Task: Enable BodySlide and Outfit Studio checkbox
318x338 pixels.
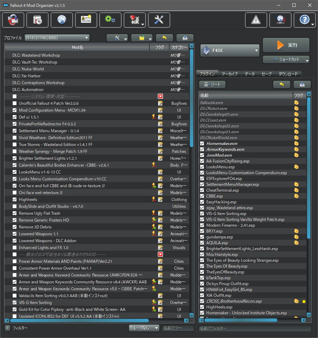Action: tap(15, 206)
